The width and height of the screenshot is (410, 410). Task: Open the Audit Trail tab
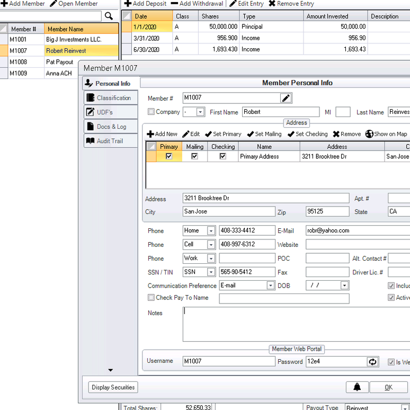coord(110,141)
